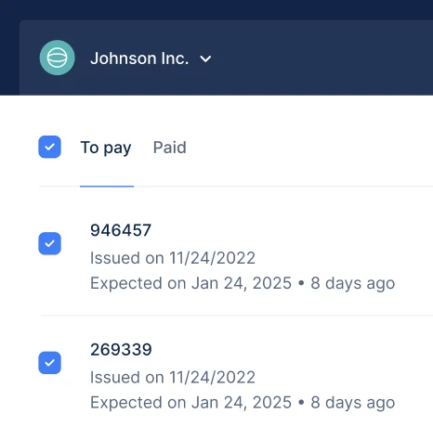Switch to the Paid tab
Viewport: 433px width, 427px height.
(x=170, y=148)
